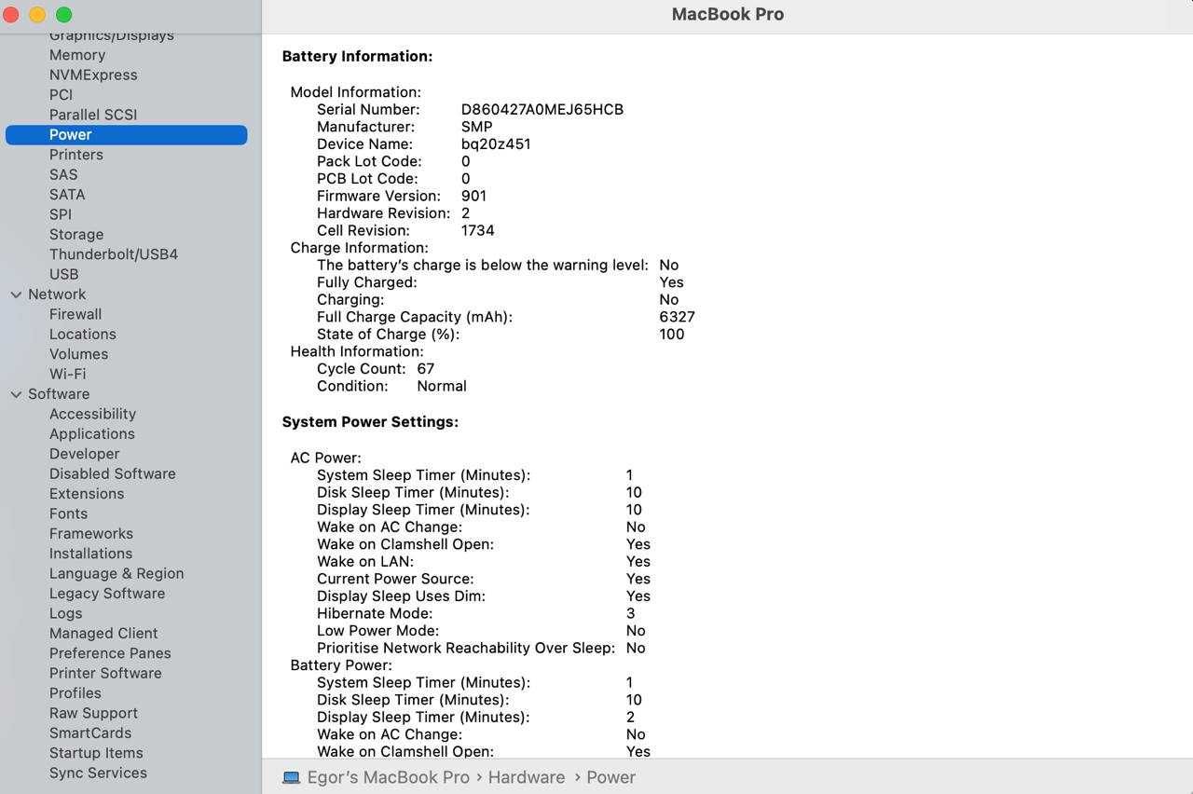This screenshot has width=1193, height=794.
Task: Select Frameworks in the sidebar
Action: [x=91, y=534]
